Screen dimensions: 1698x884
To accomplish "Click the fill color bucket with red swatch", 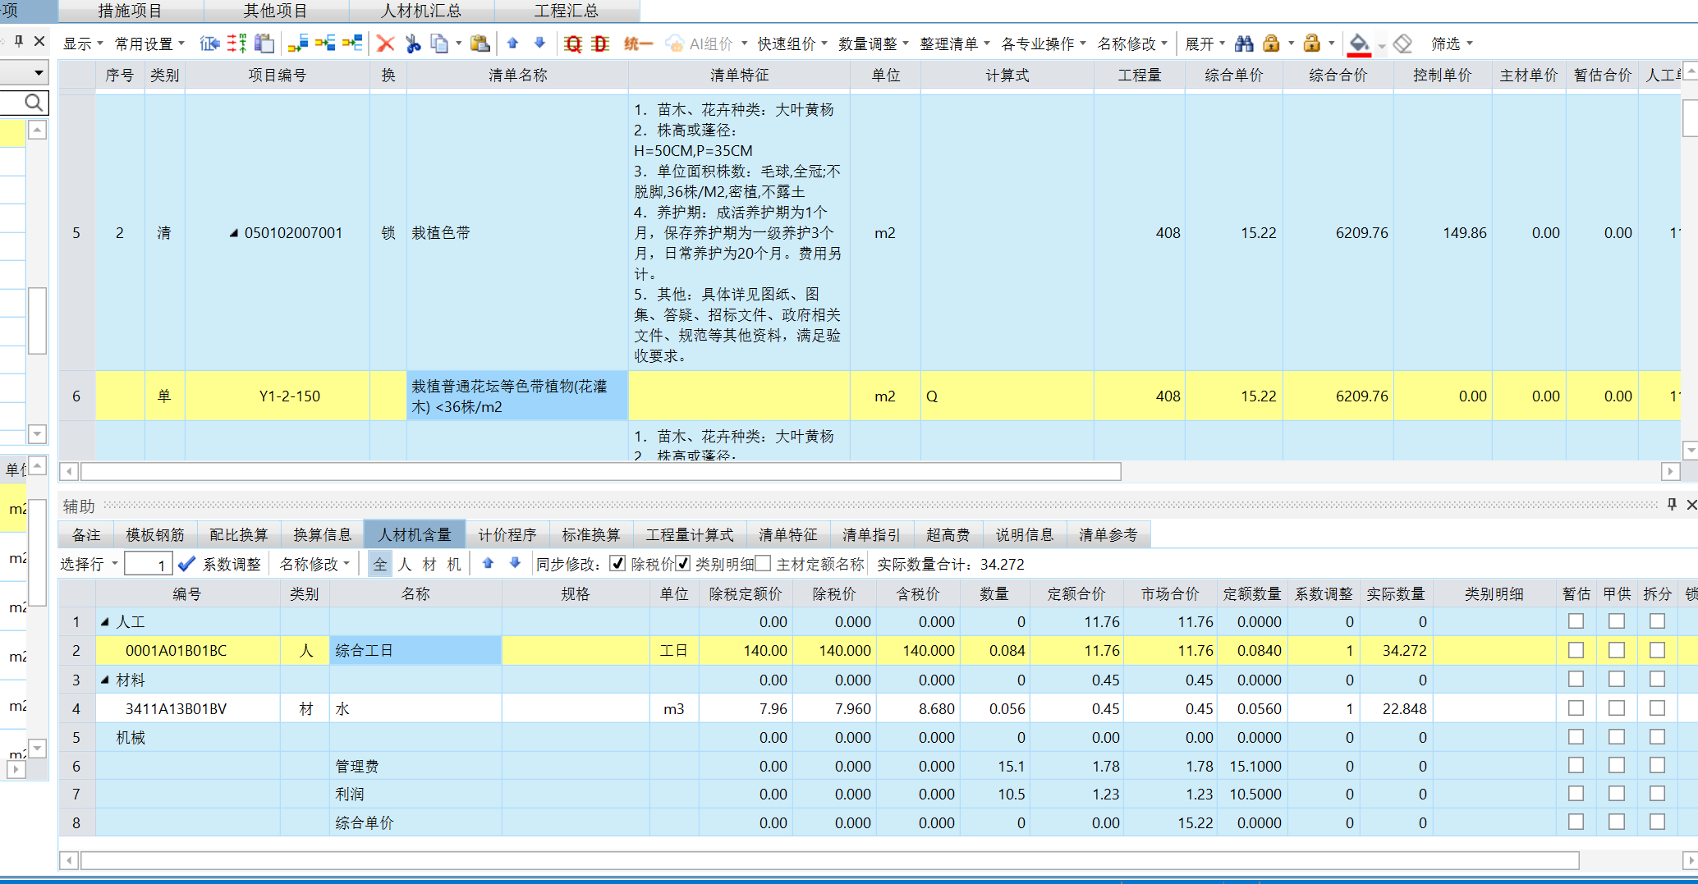I will [x=1359, y=44].
